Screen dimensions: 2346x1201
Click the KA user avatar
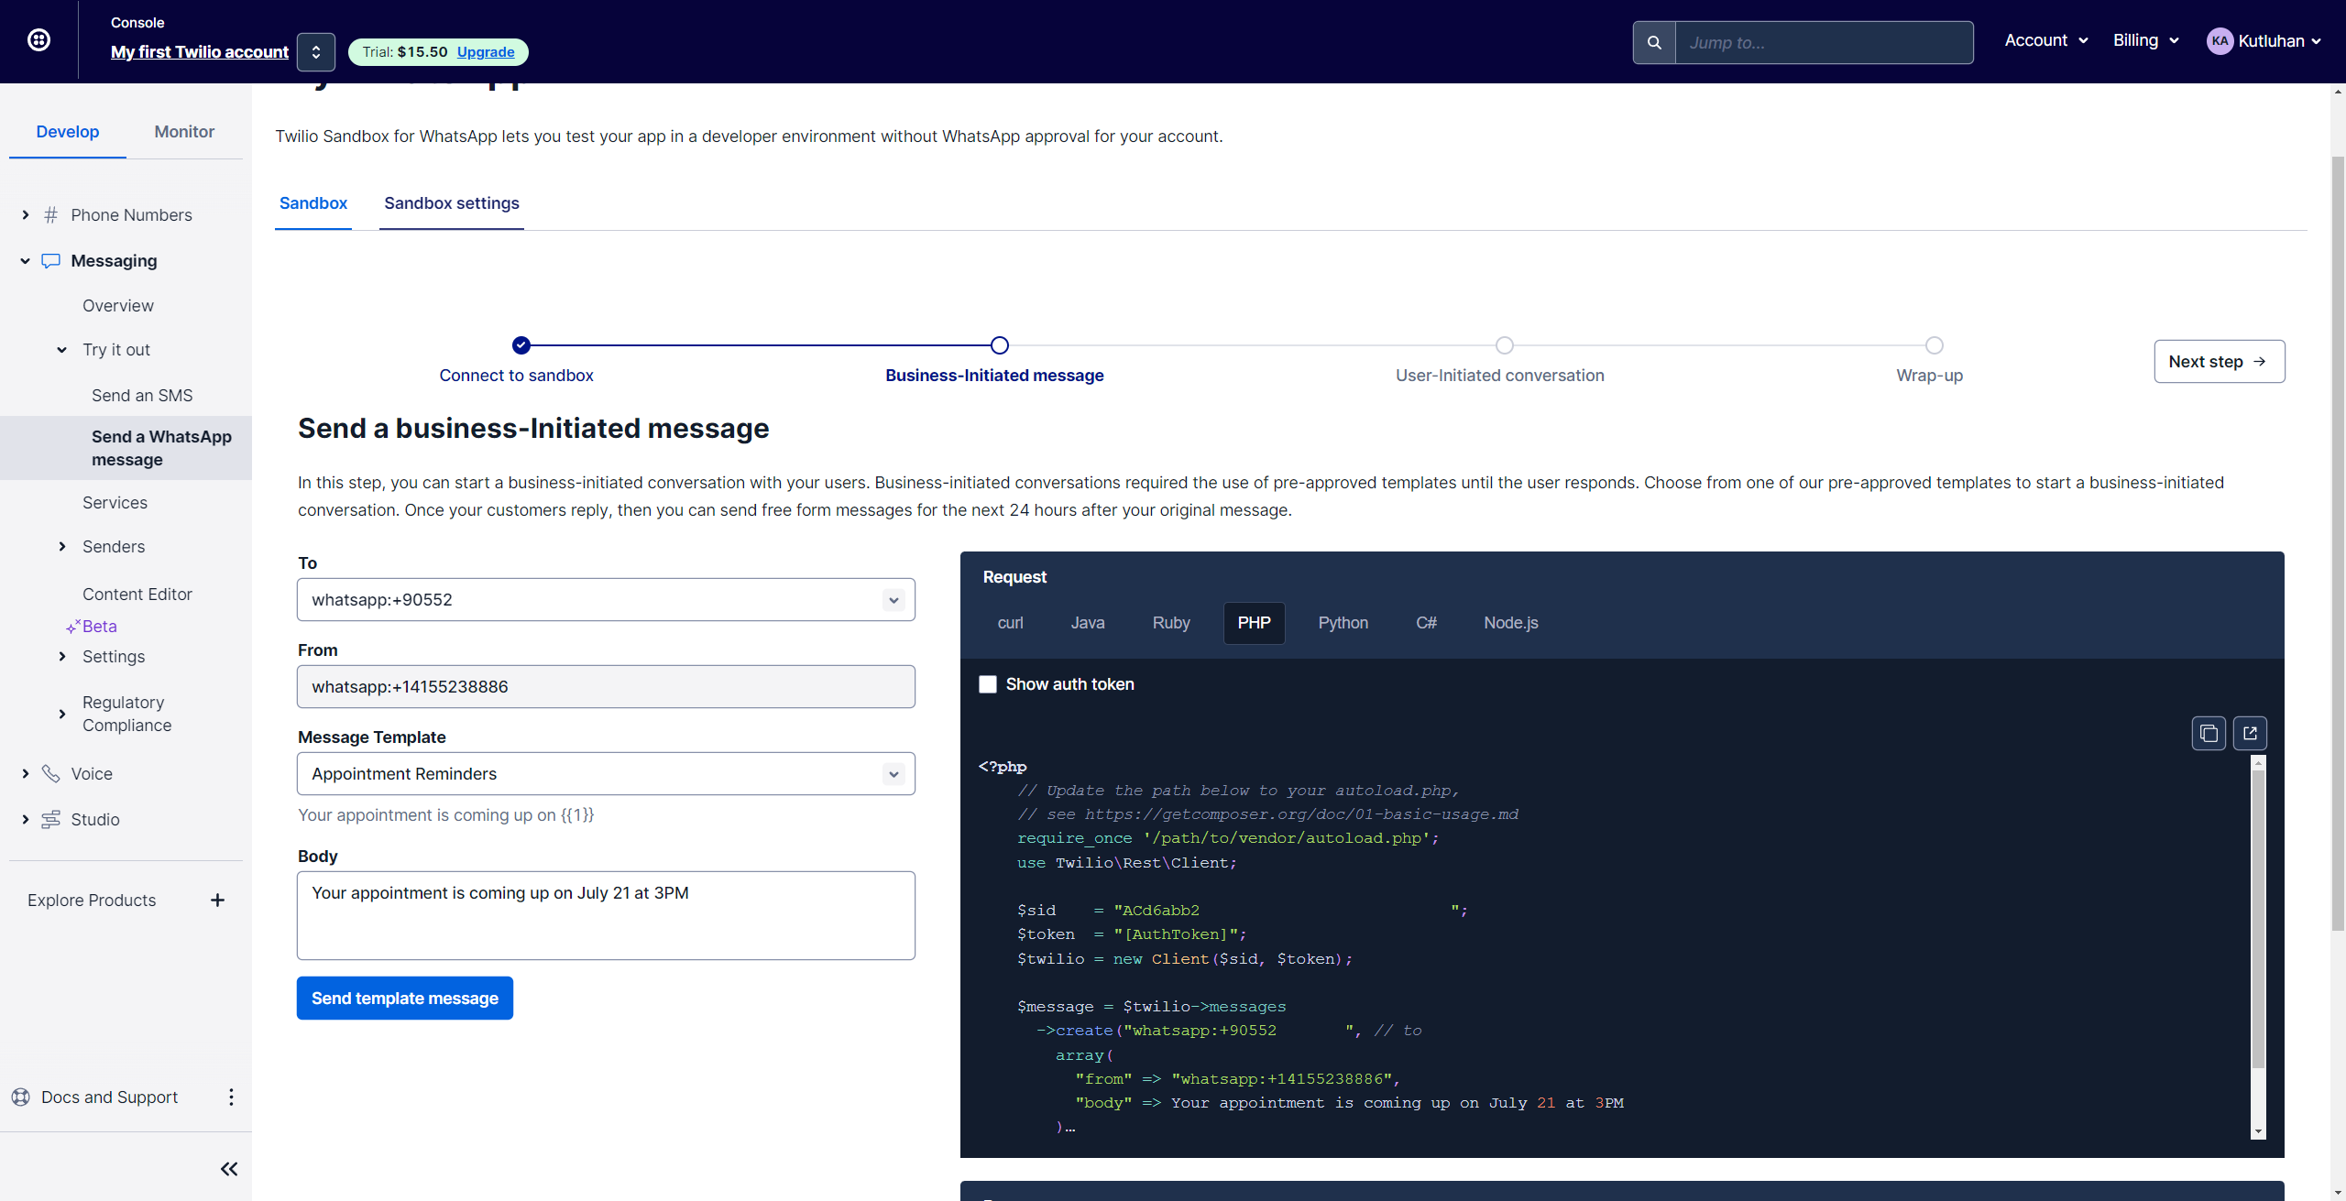coord(2220,40)
